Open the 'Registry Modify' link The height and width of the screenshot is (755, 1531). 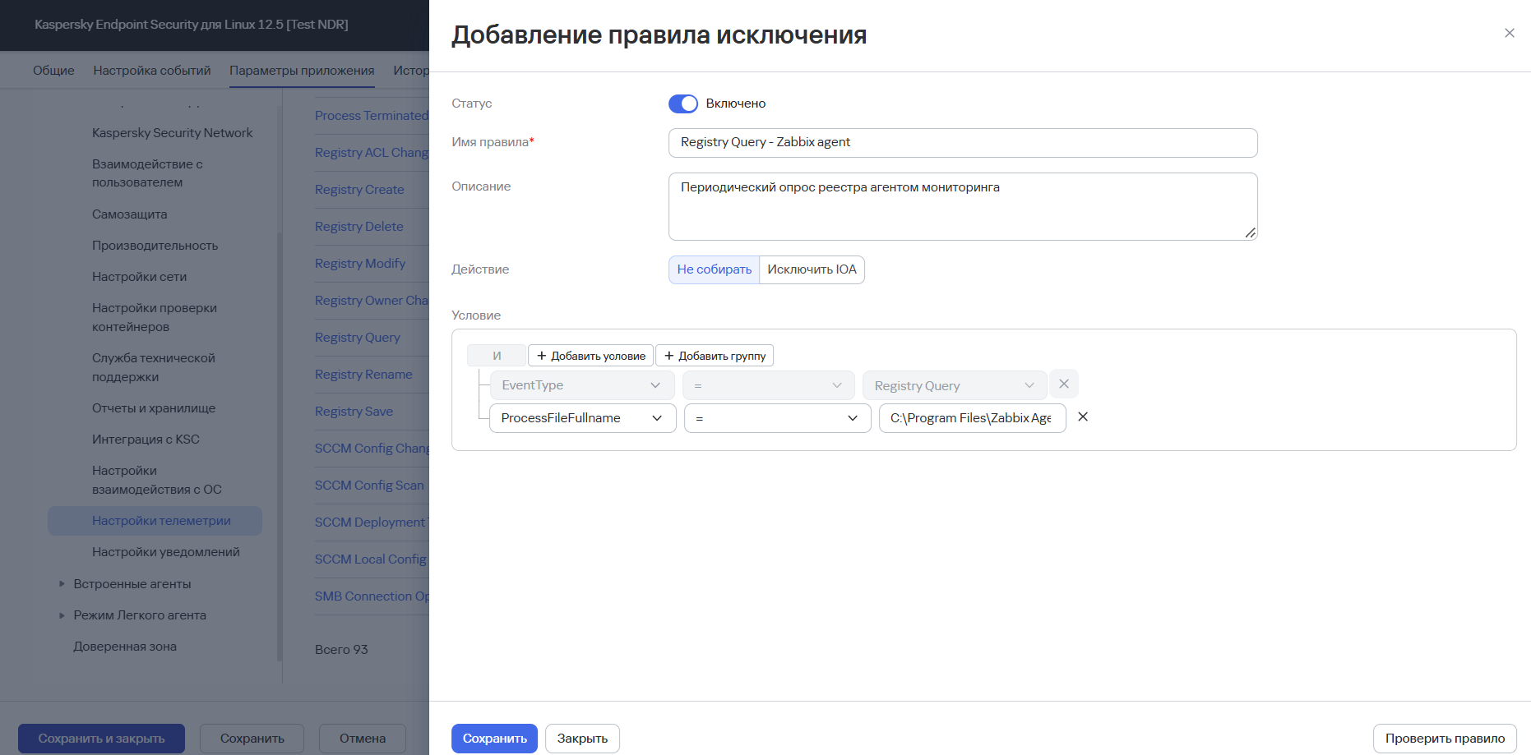[360, 264]
